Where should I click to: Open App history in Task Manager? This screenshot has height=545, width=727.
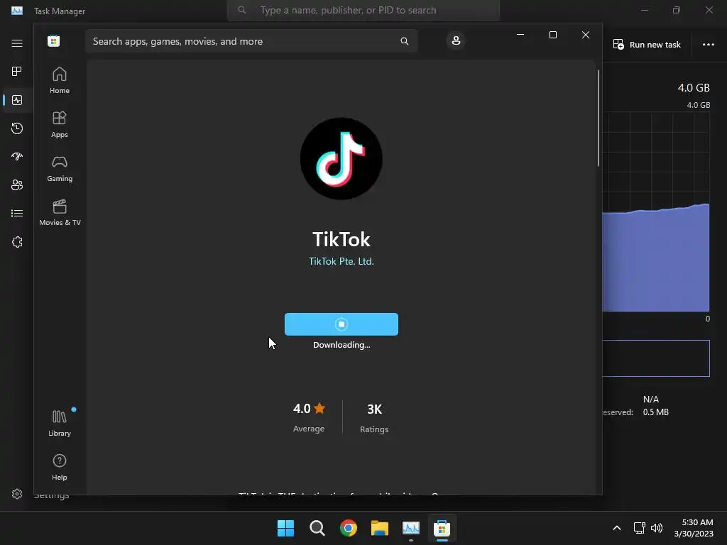pyautogui.click(x=17, y=128)
